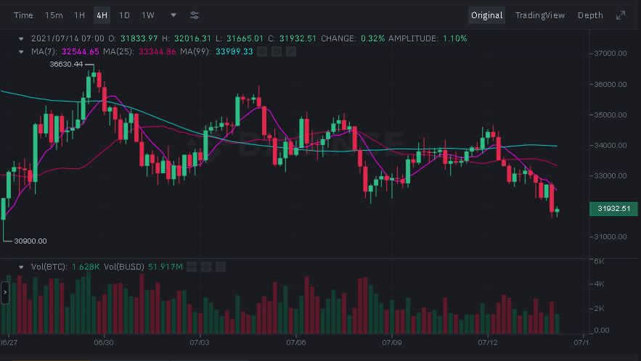Expand chart to fullscreen
This screenshot has height=361, width=641.
coord(620,15)
